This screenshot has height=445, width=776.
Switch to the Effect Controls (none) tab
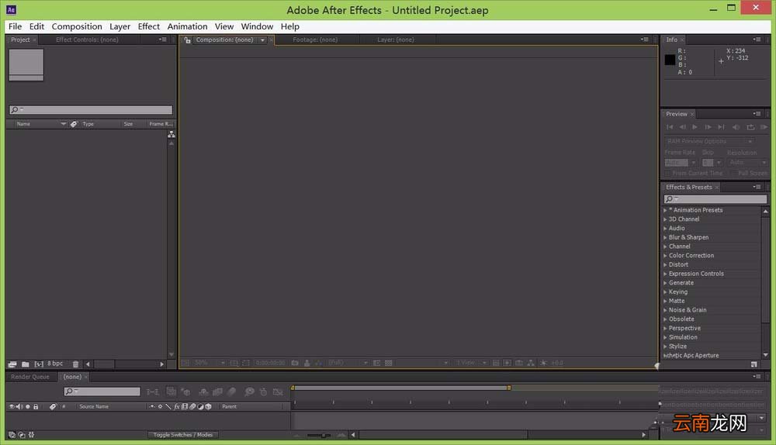coord(87,40)
